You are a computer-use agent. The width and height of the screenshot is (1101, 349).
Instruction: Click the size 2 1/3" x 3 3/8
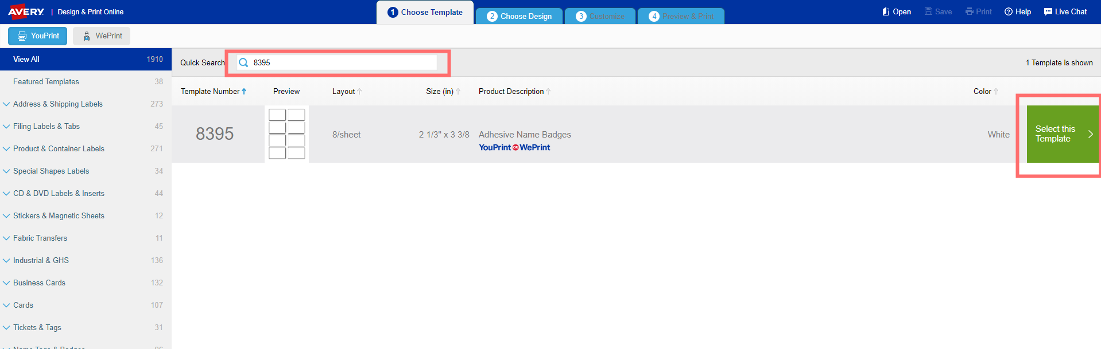(444, 135)
